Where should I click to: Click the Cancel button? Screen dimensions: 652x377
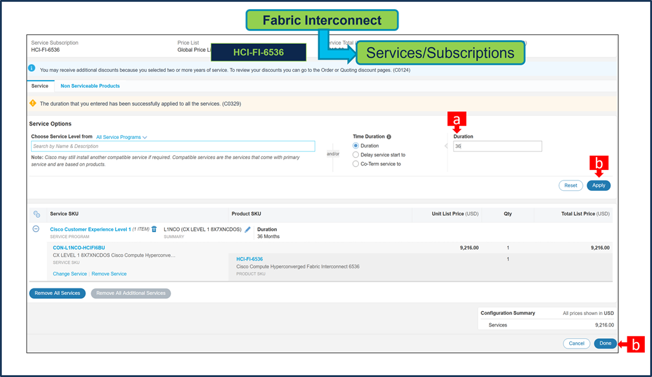point(576,343)
